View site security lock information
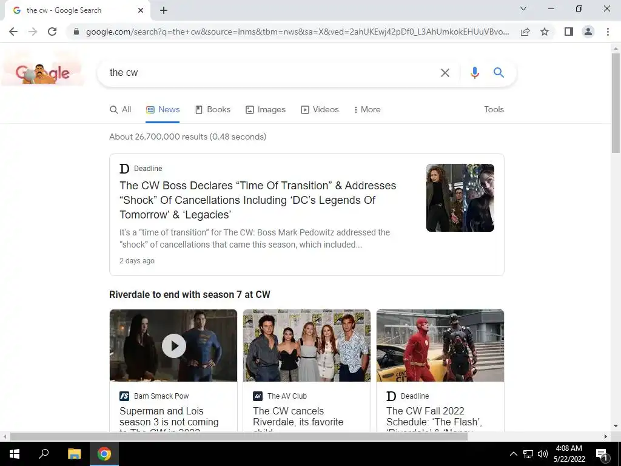The width and height of the screenshot is (621, 466). [76, 32]
